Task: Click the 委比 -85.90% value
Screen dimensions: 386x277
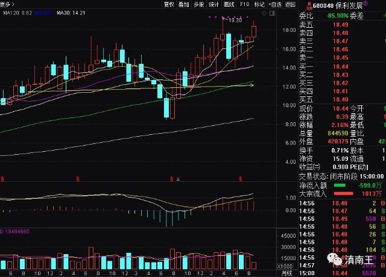Action: [x=337, y=16]
